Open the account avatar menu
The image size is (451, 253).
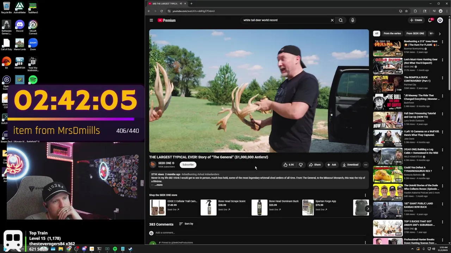pyautogui.click(x=440, y=20)
